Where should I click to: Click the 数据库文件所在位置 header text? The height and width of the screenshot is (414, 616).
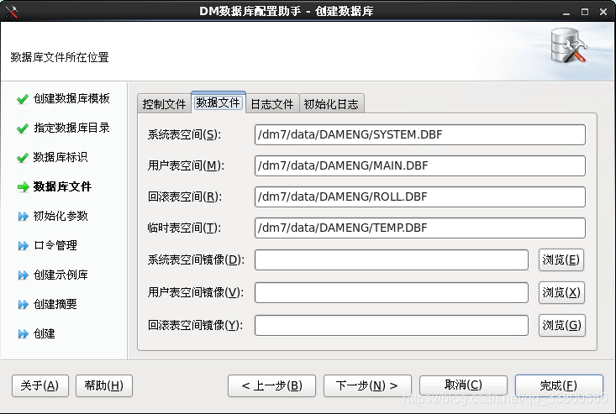coord(60,58)
